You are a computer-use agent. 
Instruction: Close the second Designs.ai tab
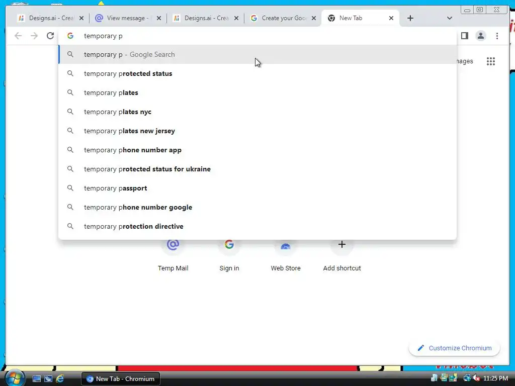click(x=236, y=19)
